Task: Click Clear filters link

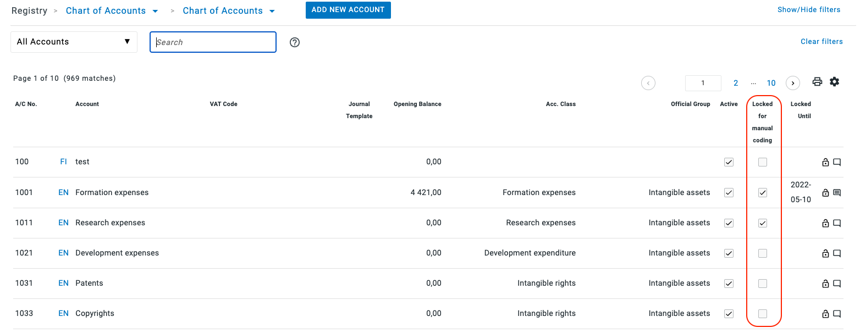Action: click(822, 41)
